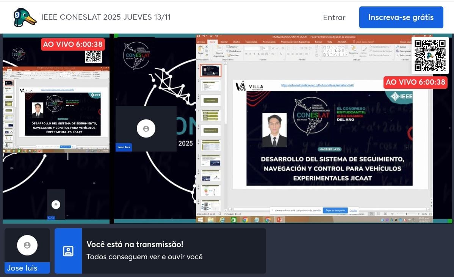Viewport: 454px width, 277px height.
Task: Click the Dejar de compartir button
Action: [x=335, y=210]
